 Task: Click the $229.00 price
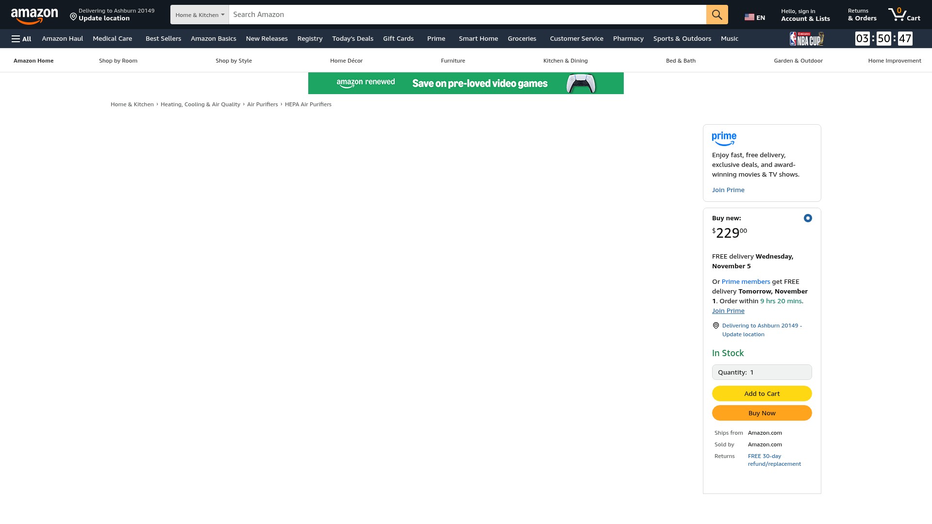click(730, 233)
